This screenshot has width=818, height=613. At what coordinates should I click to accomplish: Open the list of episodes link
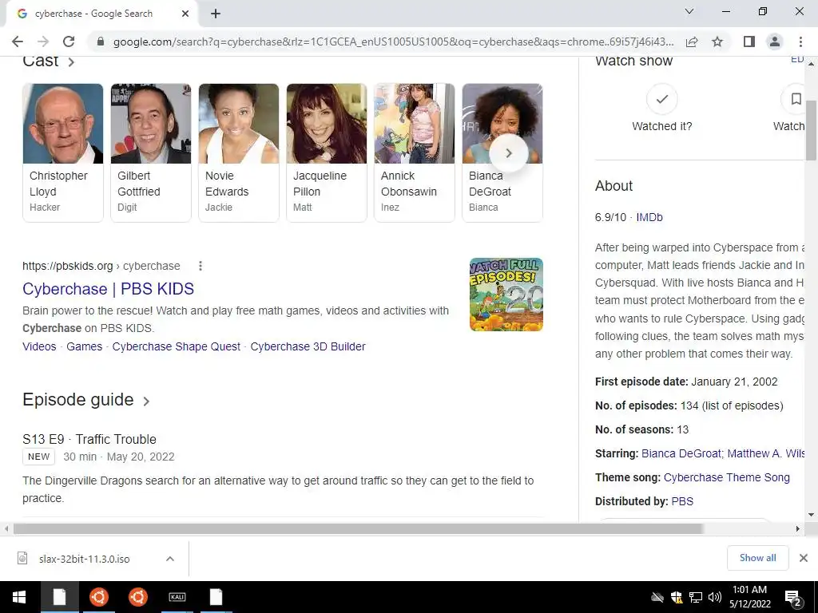742,405
